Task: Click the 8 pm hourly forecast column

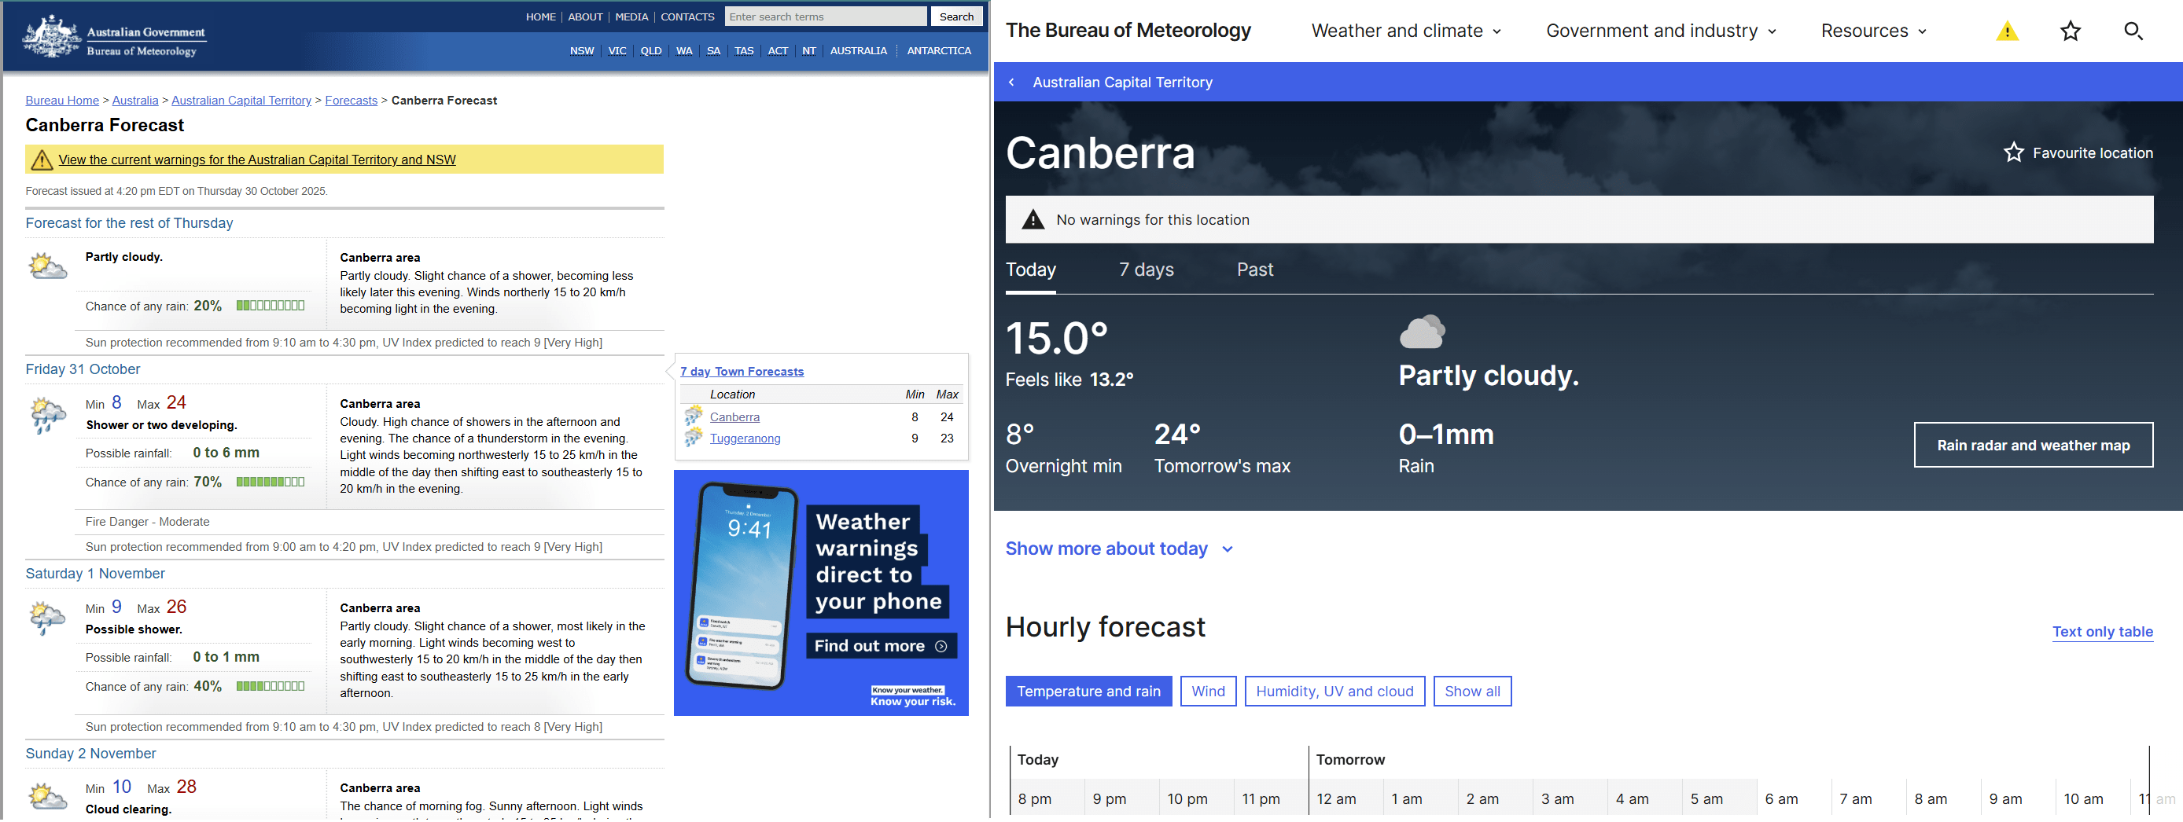Action: click(1047, 798)
